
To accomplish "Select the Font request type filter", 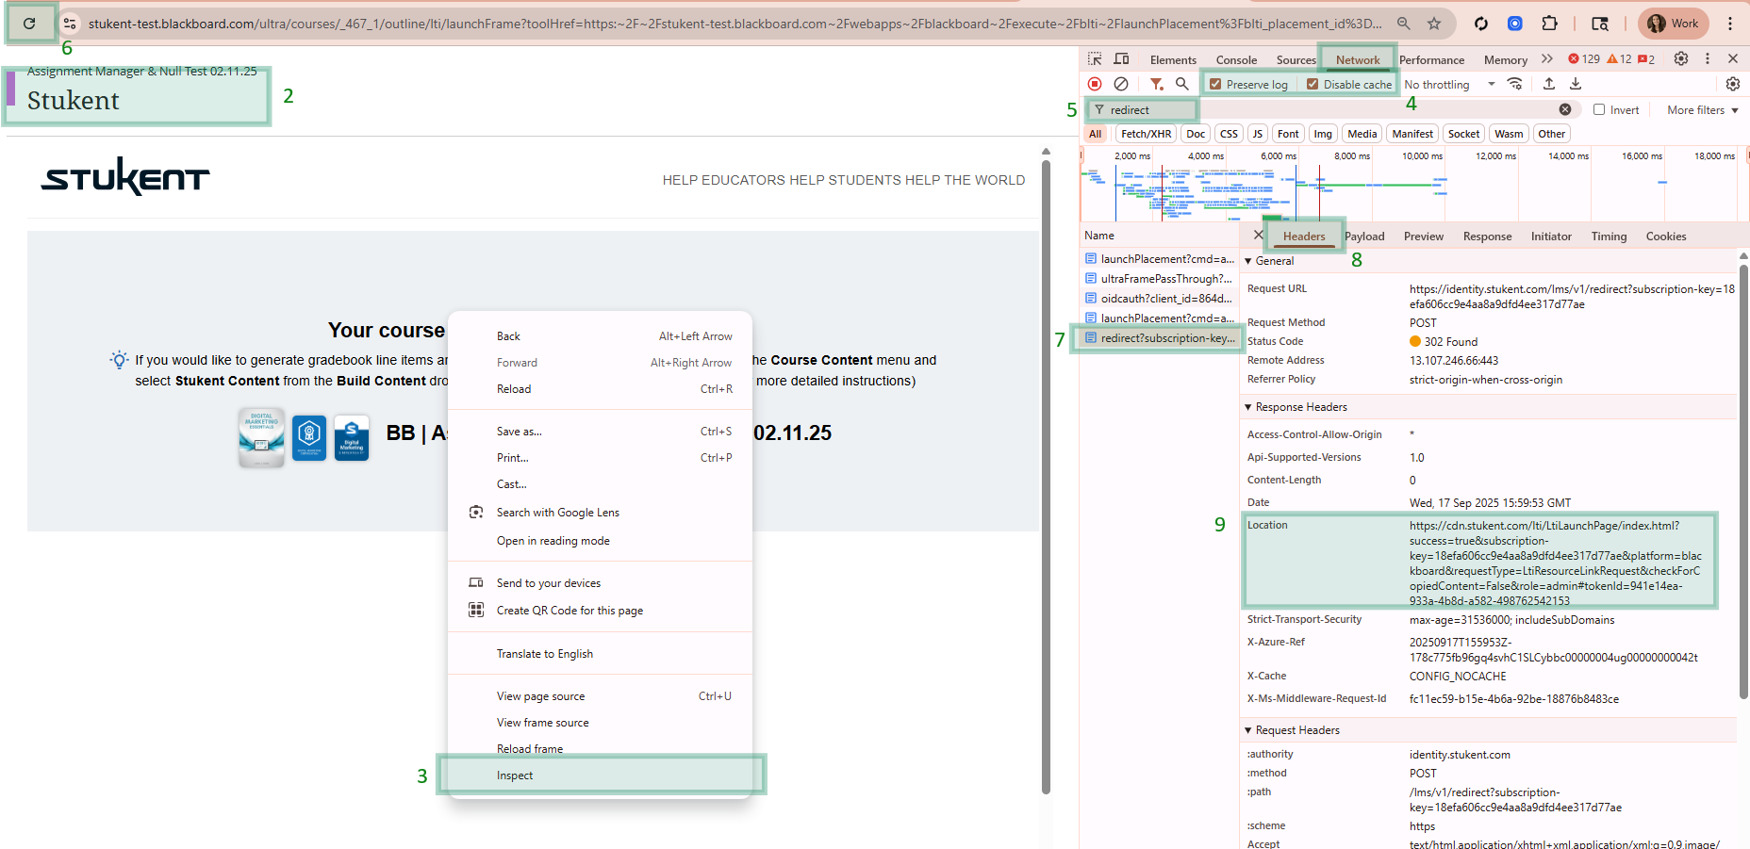I will 1288,134.
